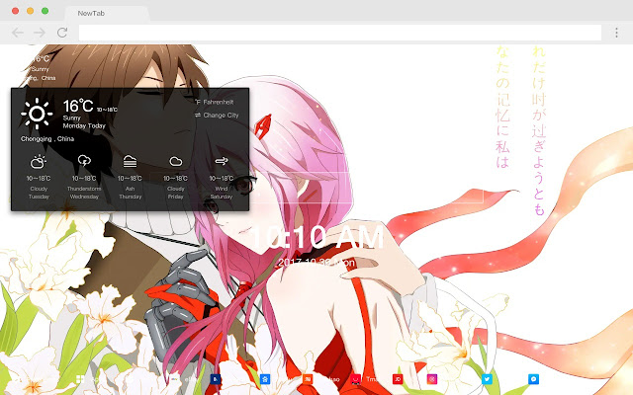Screen dimensions: 633x395
Task: Click Tuesday's cloudy forecast icon
Action: pos(39,162)
